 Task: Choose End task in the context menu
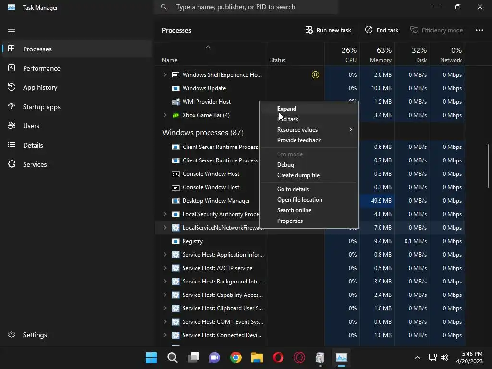pos(309,119)
